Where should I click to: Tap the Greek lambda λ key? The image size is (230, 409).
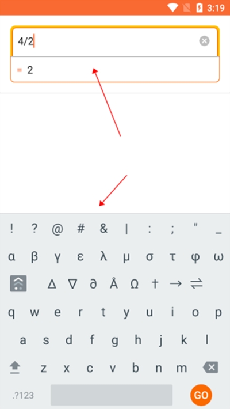(x=103, y=257)
